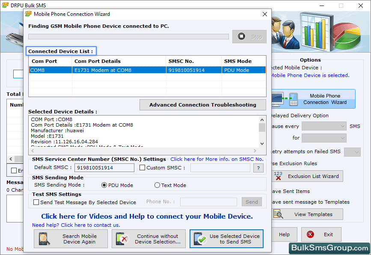Click 'Mobile Phone Device is selected.' status text
Image resolution: width=371 pixels, height=255 pixels.
[x=310, y=75]
